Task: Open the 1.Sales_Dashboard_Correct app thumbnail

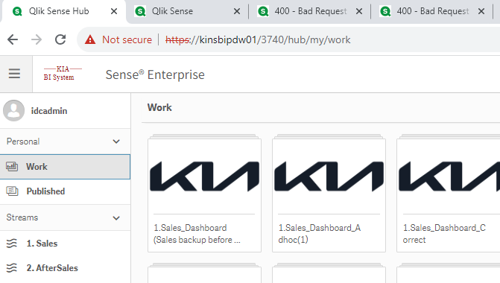Action: 449,177
